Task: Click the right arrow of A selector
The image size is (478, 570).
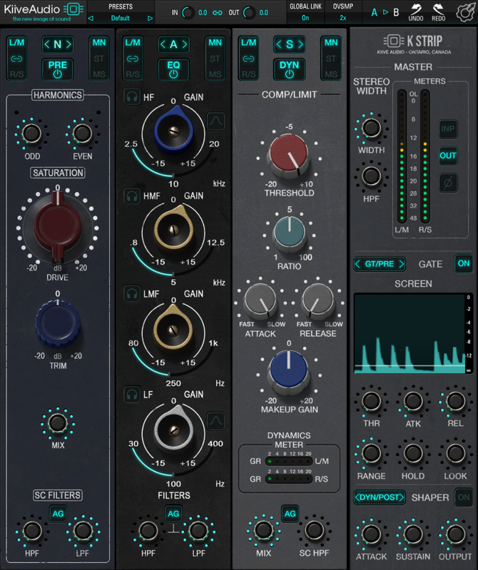Action: click(x=185, y=44)
